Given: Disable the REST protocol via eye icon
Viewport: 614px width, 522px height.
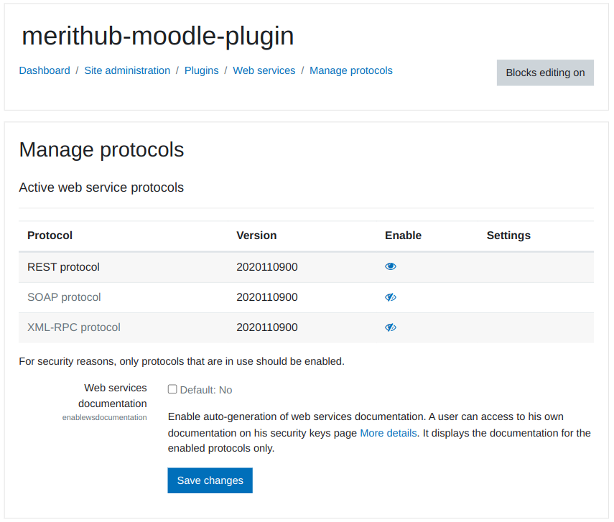Looking at the screenshot, I should click(x=390, y=266).
